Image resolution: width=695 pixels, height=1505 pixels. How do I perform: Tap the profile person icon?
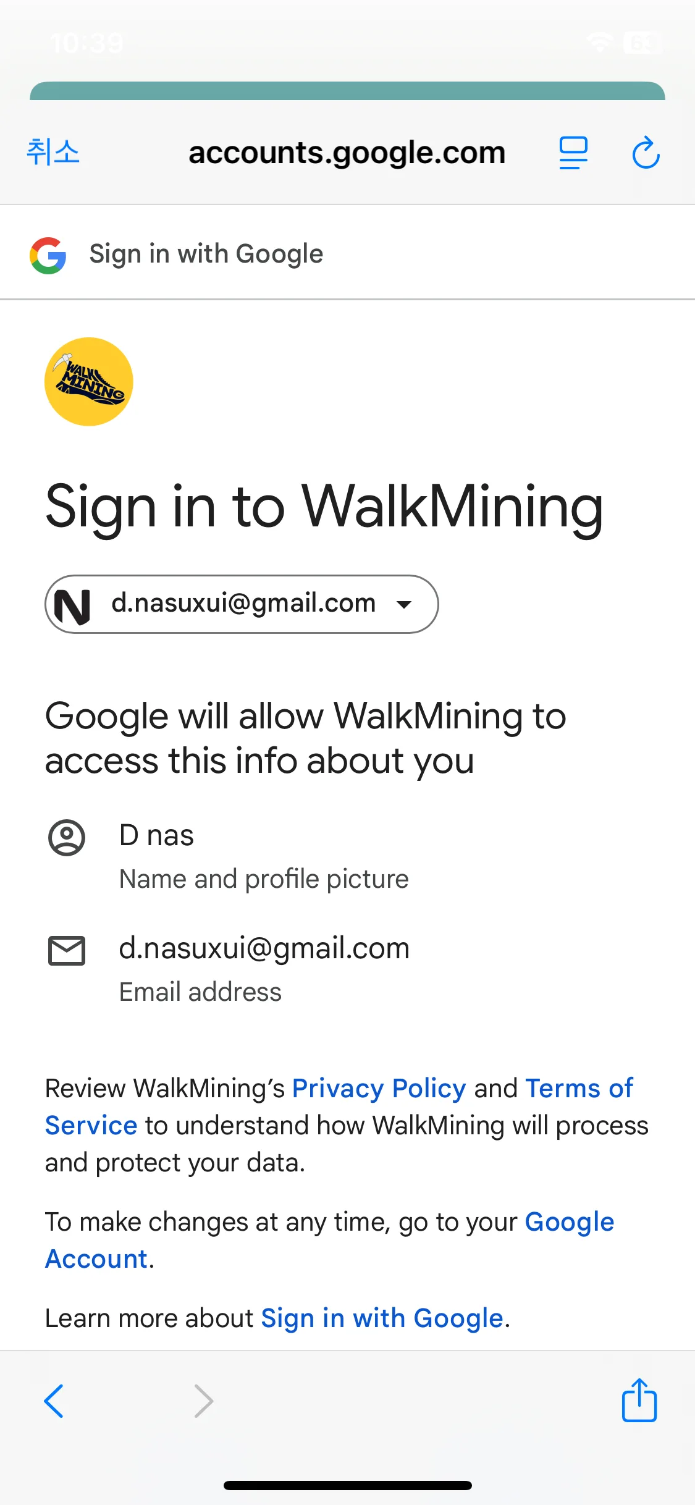pyautogui.click(x=67, y=838)
